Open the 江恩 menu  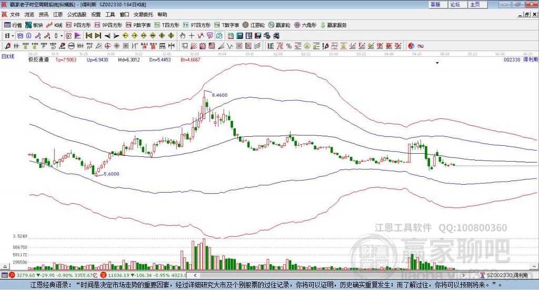pyautogui.click(x=58, y=14)
